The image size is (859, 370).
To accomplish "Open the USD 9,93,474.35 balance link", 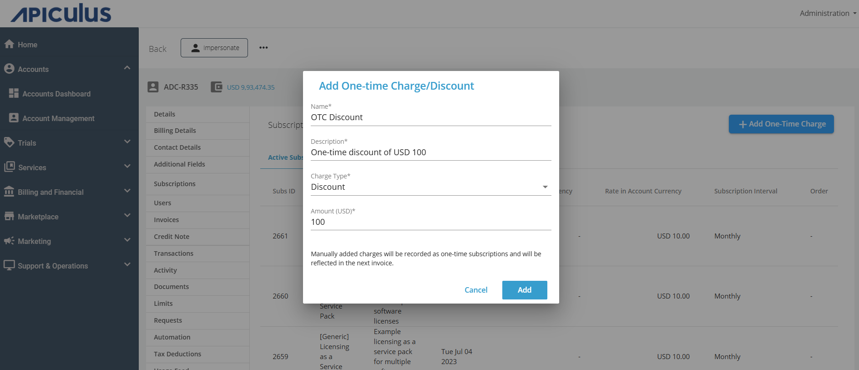I will 251,87.
